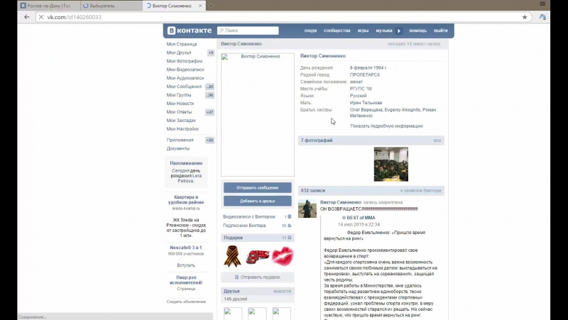
Task: Open ПРОЛЕТАРСК hometown link
Action: [365, 75]
